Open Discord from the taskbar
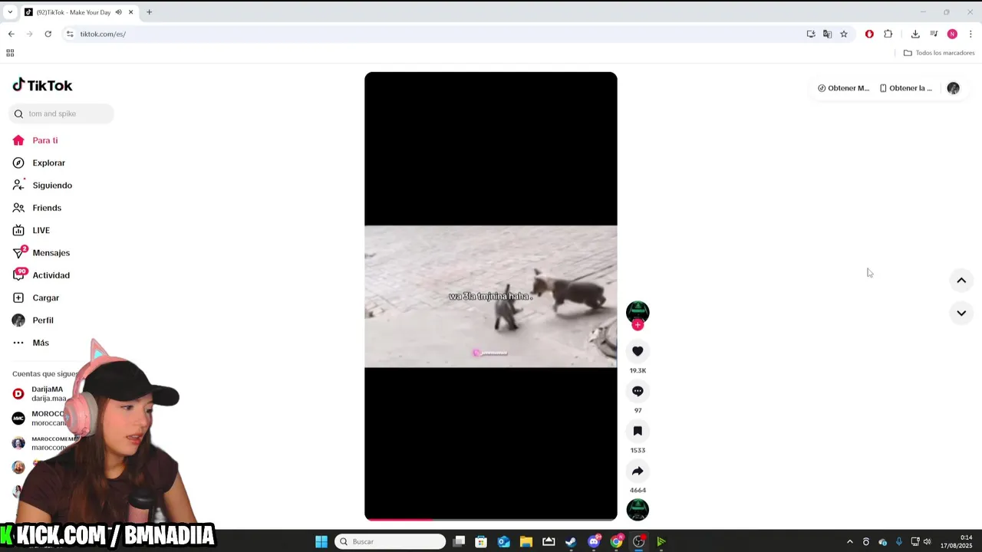 coord(594,541)
